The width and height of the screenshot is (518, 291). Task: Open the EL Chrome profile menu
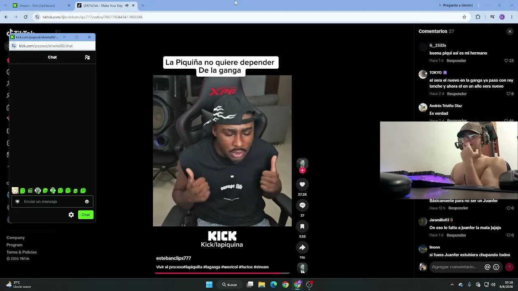pyautogui.click(x=502, y=17)
